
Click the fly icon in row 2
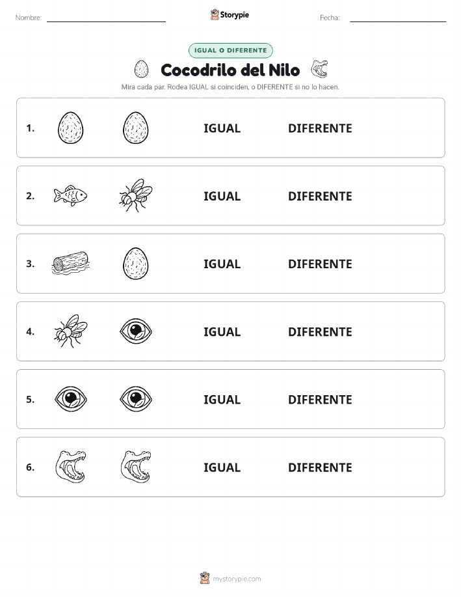(136, 195)
